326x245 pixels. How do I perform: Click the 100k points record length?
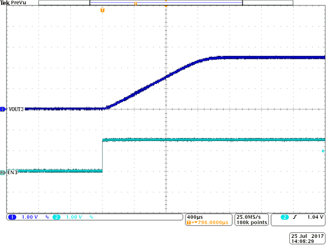[252, 222]
